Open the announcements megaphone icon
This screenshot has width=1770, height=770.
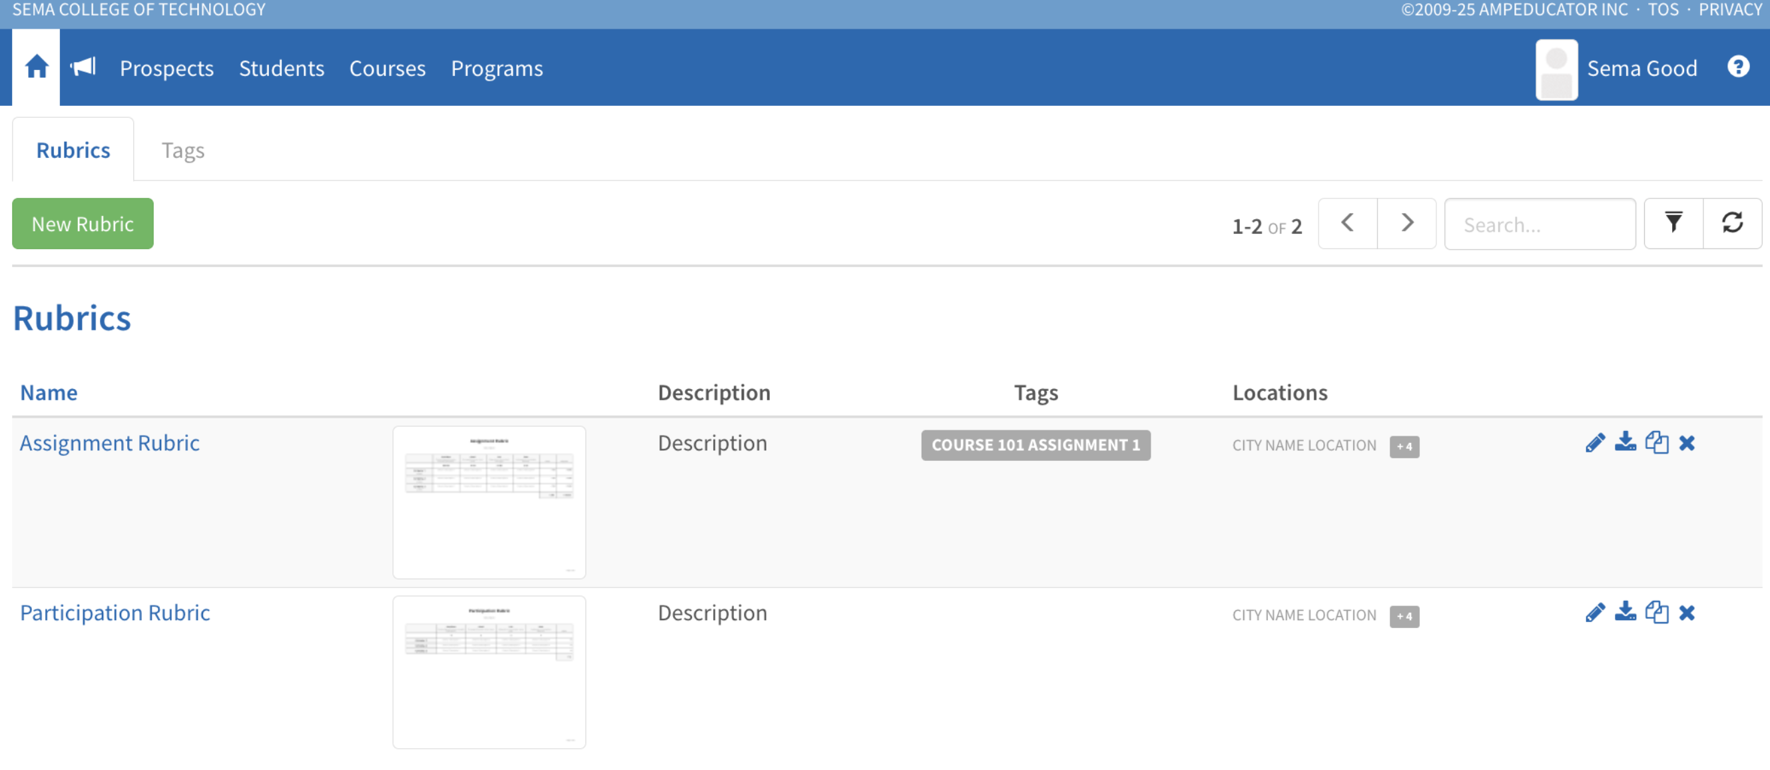(x=83, y=67)
